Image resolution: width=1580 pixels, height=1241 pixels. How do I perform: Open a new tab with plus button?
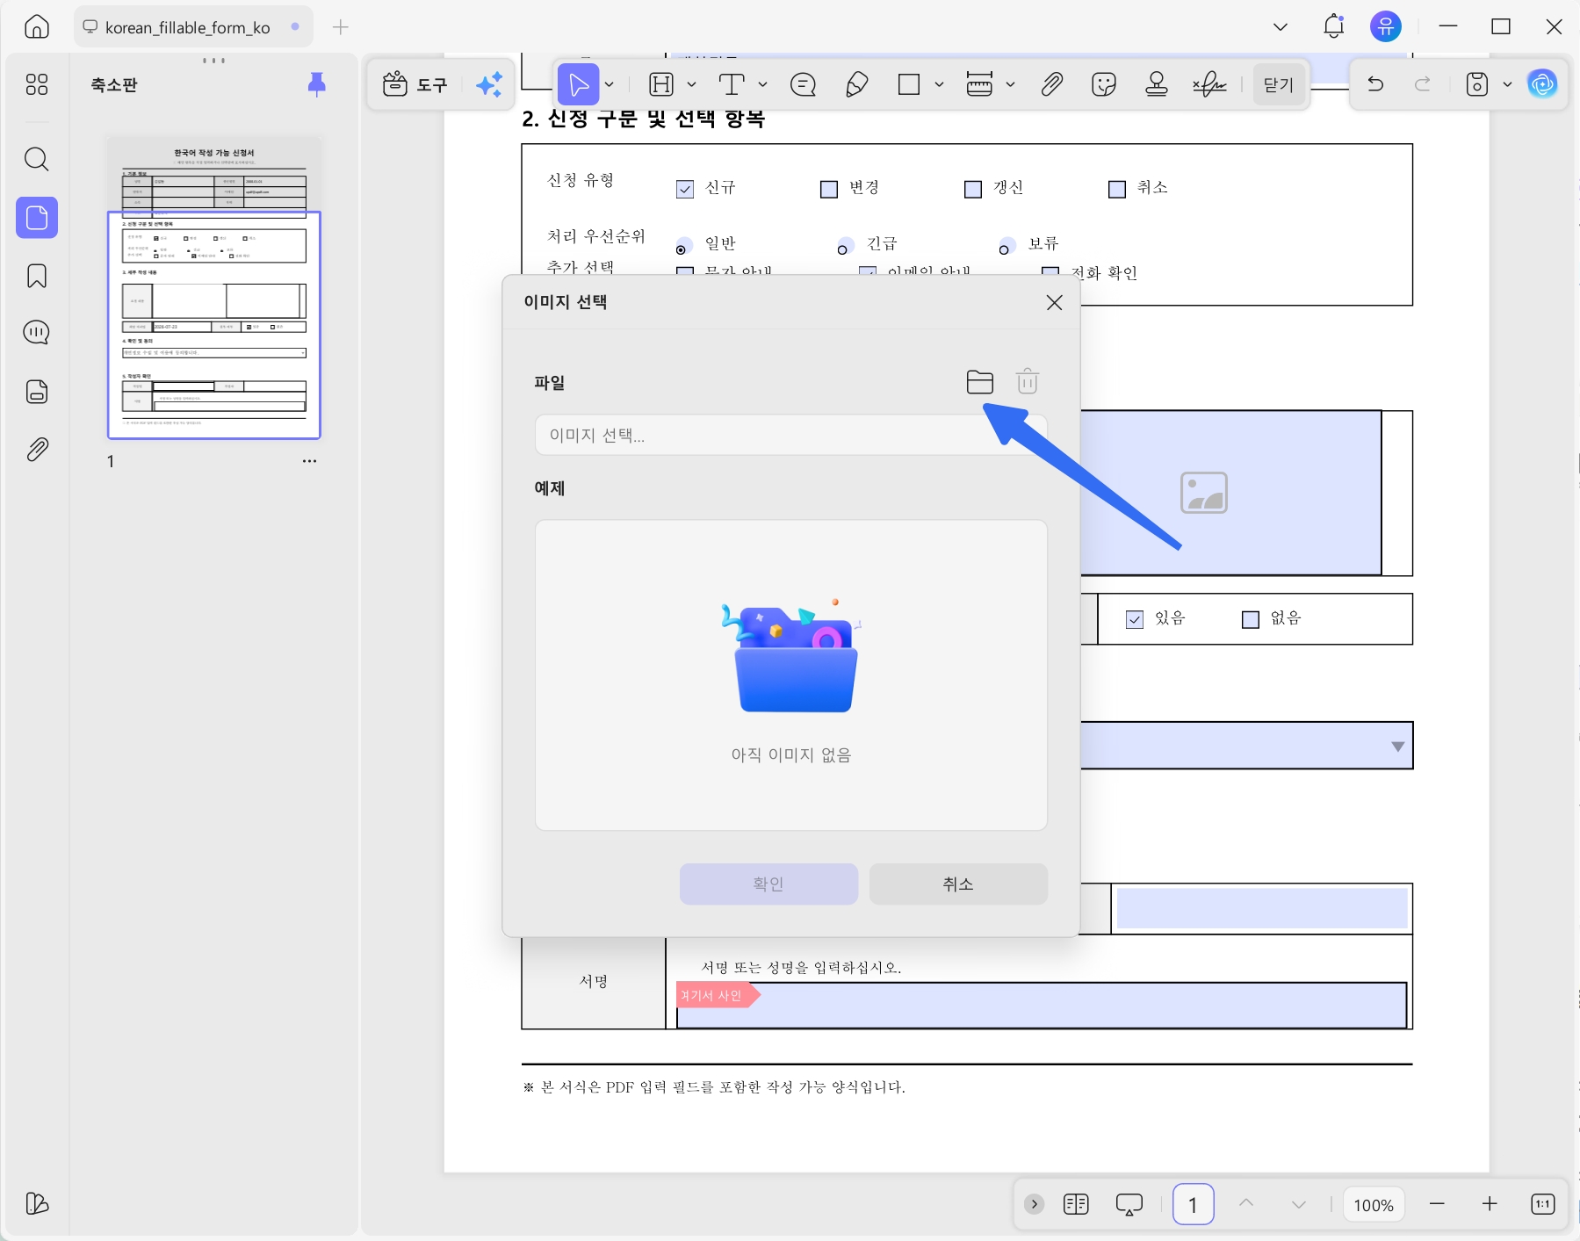[x=341, y=27]
